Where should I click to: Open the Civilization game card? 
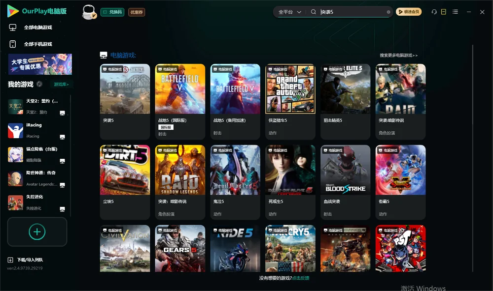[x=125, y=248]
